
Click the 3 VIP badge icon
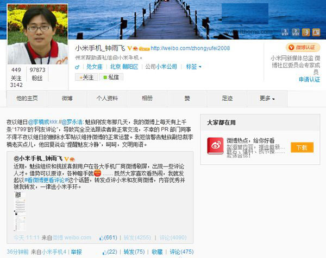pos(285,33)
